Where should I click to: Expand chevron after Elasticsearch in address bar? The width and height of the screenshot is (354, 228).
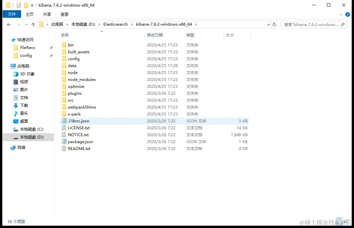click(x=132, y=24)
